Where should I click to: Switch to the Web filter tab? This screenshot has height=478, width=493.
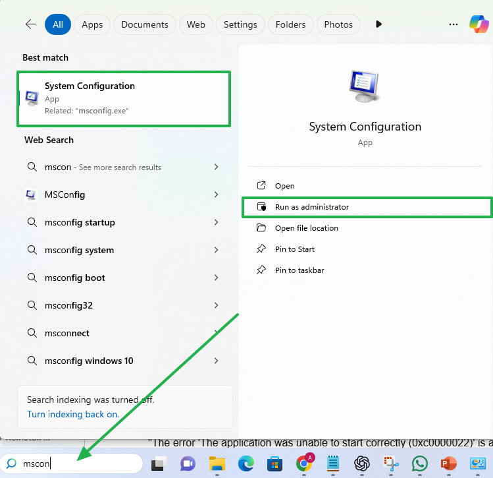pos(196,24)
